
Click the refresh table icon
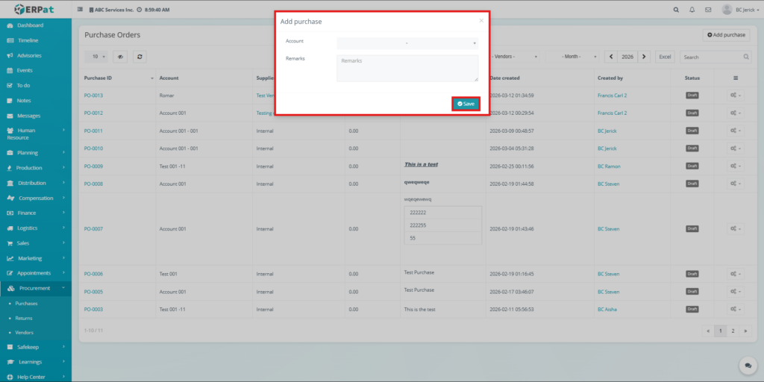pyautogui.click(x=139, y=57)
